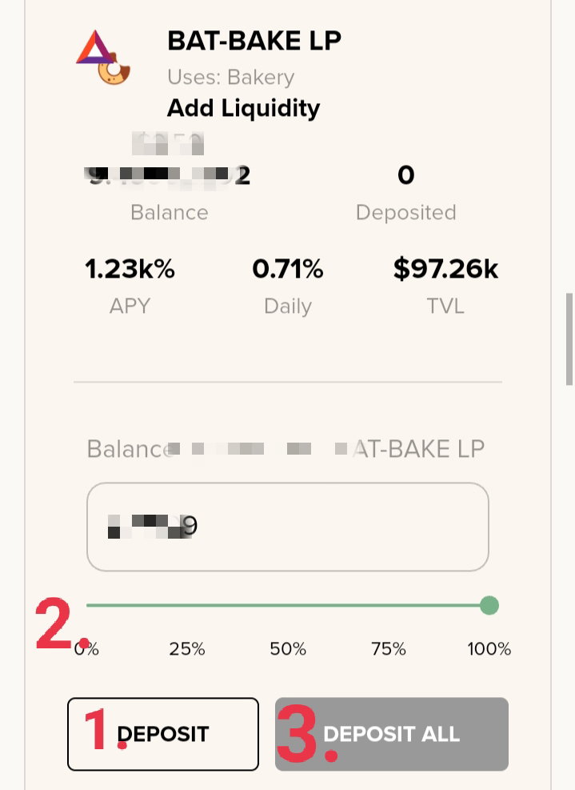This screenshot has width=575, height=790.
Task: Click the $97.26k TVL value
Action: 445,269
